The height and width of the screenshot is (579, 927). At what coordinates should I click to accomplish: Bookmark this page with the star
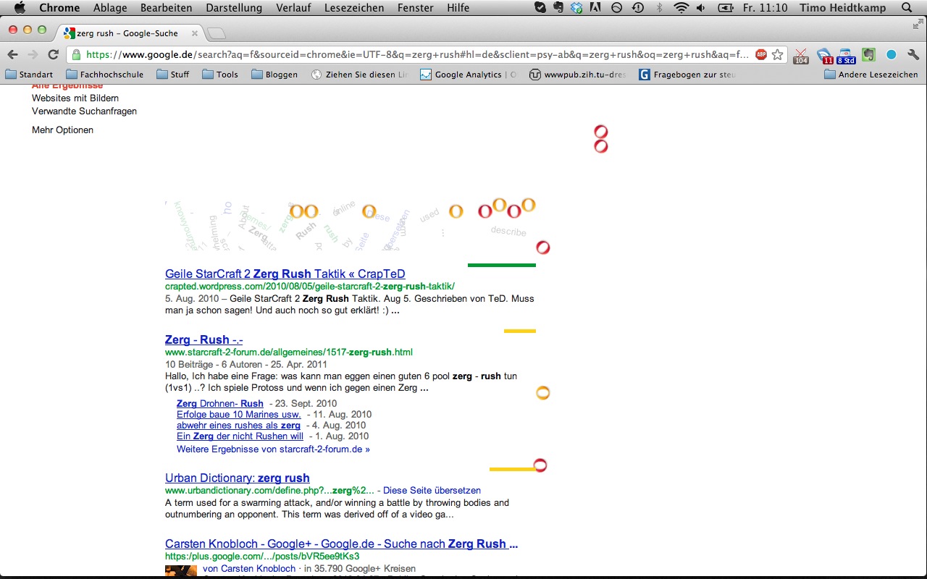tap(778, 54)
